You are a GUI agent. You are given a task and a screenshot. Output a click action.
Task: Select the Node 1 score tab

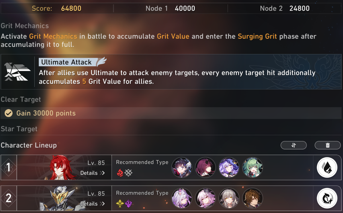(170, 8)
